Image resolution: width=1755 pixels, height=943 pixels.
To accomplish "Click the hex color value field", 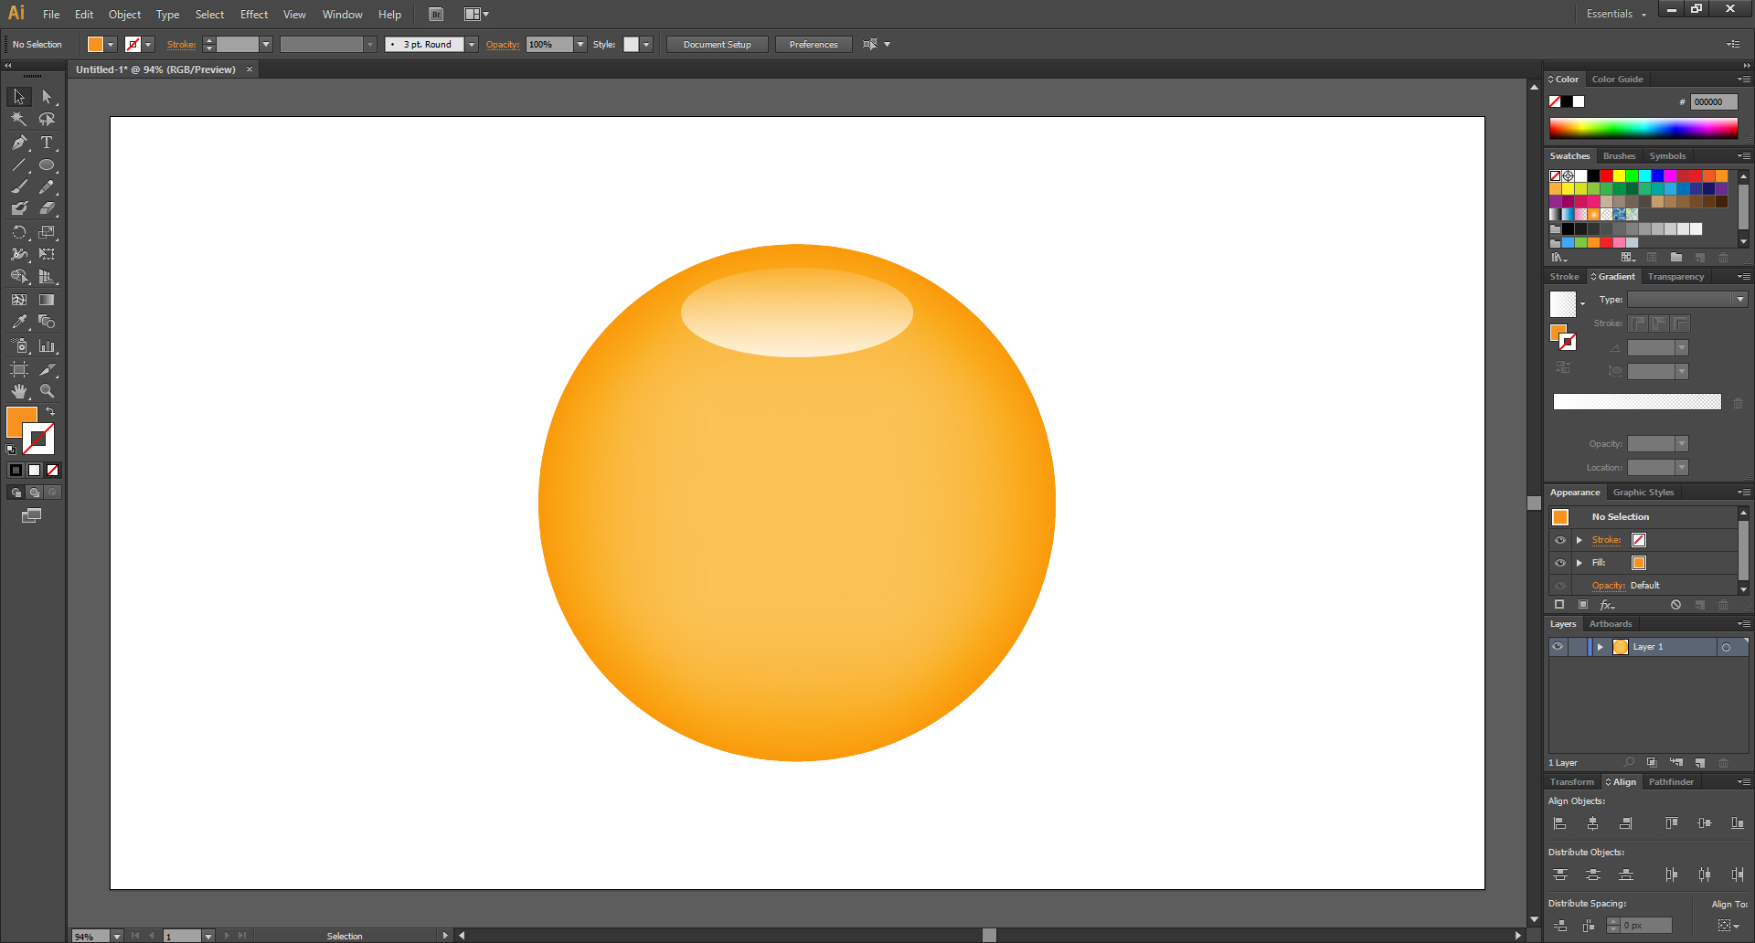I will click(x=1713, y=102).
